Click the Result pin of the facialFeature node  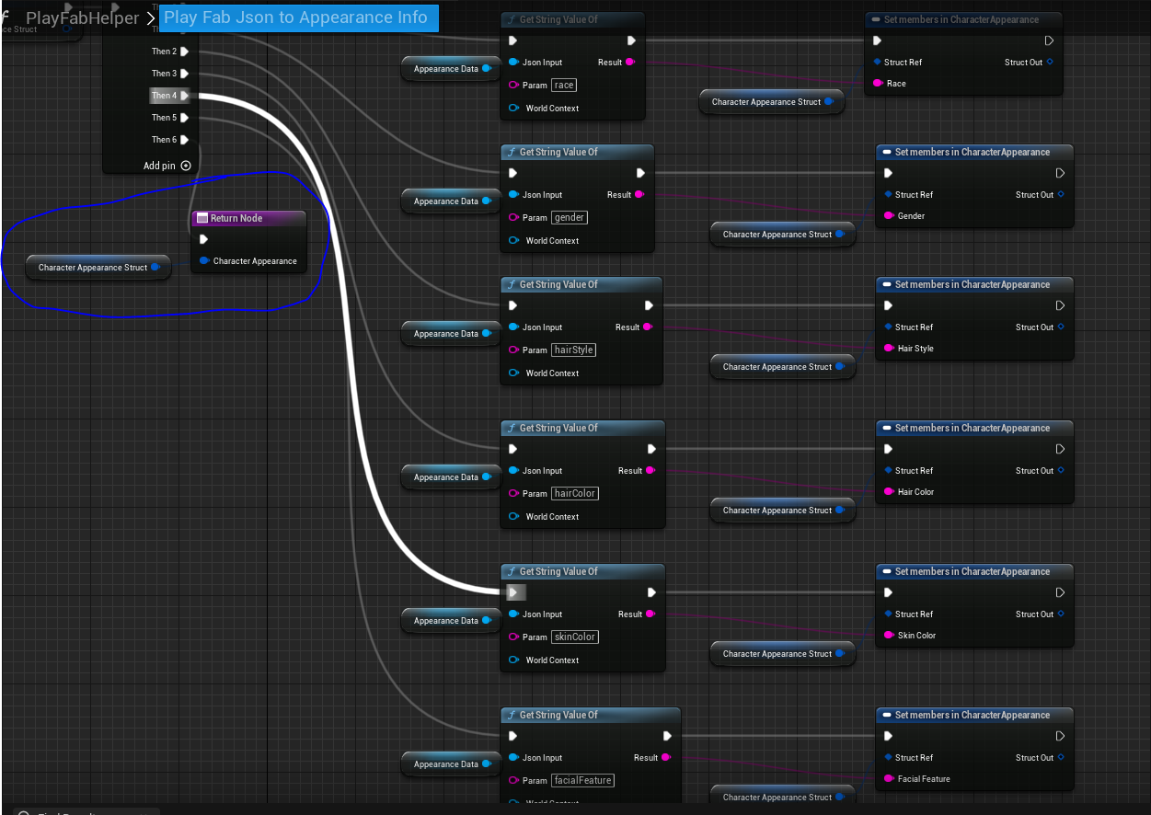click(666, 758)
